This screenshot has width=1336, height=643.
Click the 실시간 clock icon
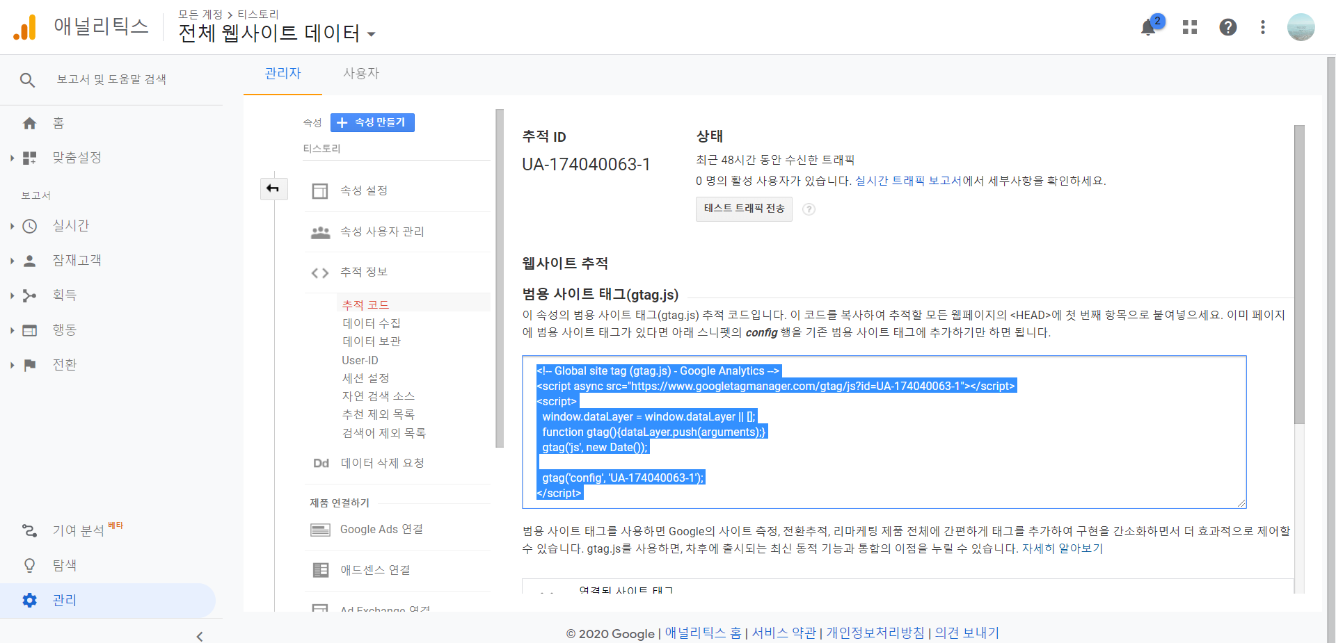click(29, 226)
